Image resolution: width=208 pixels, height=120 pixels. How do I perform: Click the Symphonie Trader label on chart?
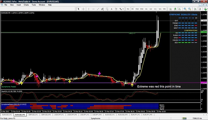point(9,87)
